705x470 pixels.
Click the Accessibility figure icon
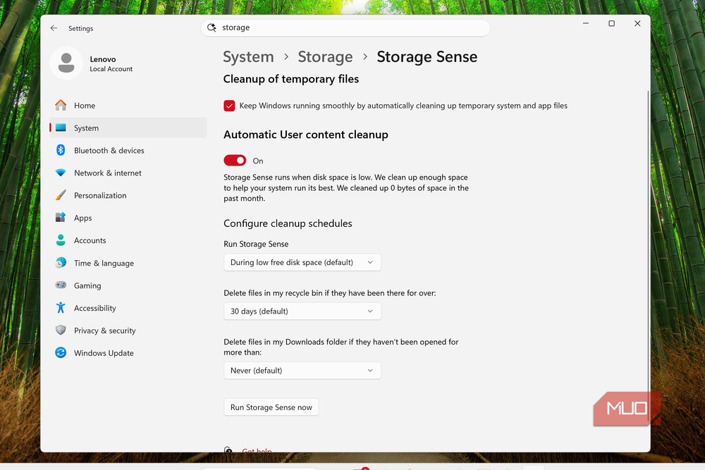point(61,308)
